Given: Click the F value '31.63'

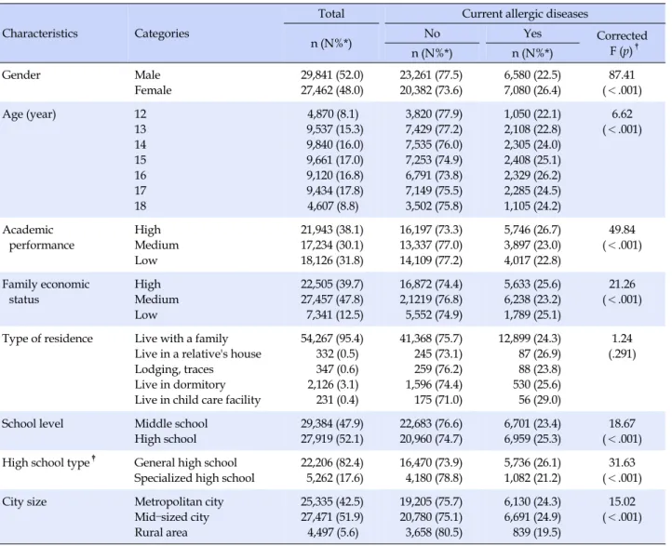Looking at the screenshot, I should (622, 463).
